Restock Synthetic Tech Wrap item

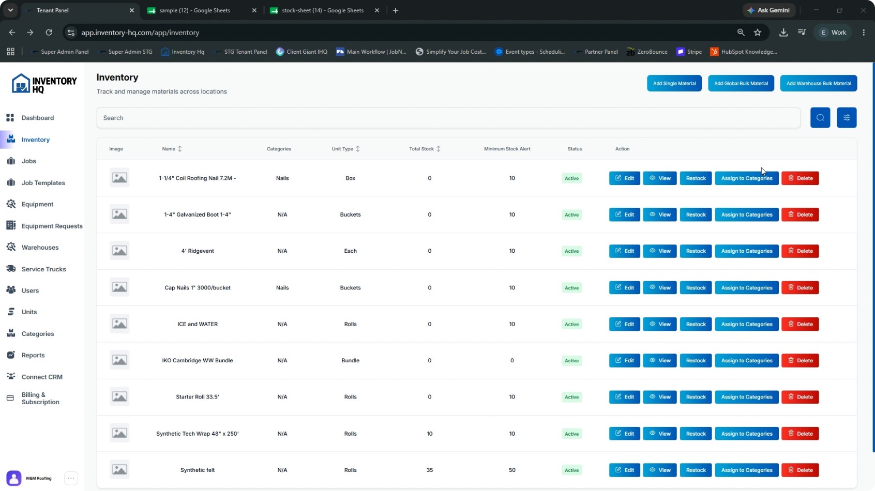(696, 434)
